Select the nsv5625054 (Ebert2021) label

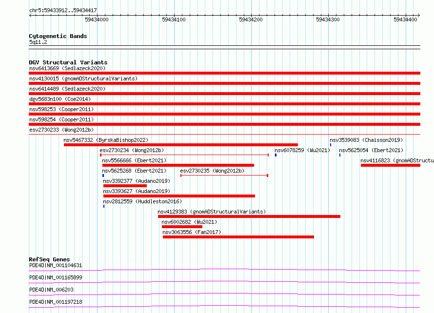(371, 150)
